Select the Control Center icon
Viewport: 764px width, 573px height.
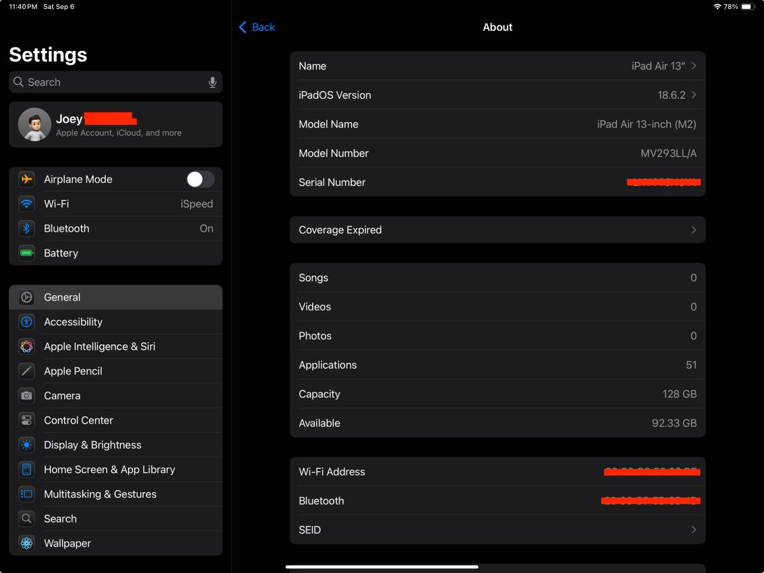point(26,421)
